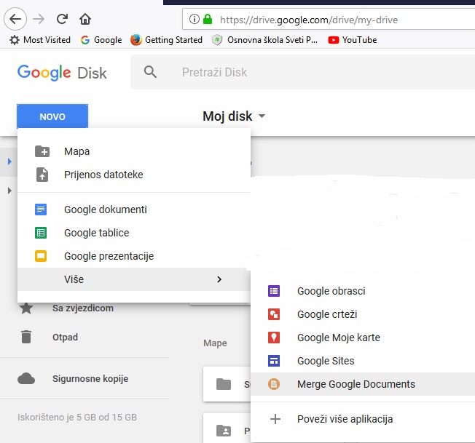
Task: Click the blue NOVO button
Action: point(52,116)
